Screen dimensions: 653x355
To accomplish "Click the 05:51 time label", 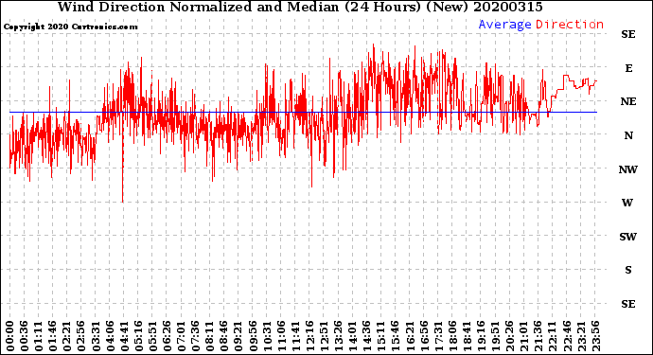I will click(x=152, y=336).
